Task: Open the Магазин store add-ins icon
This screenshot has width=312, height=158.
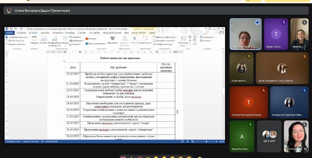Action: point(91,38)
